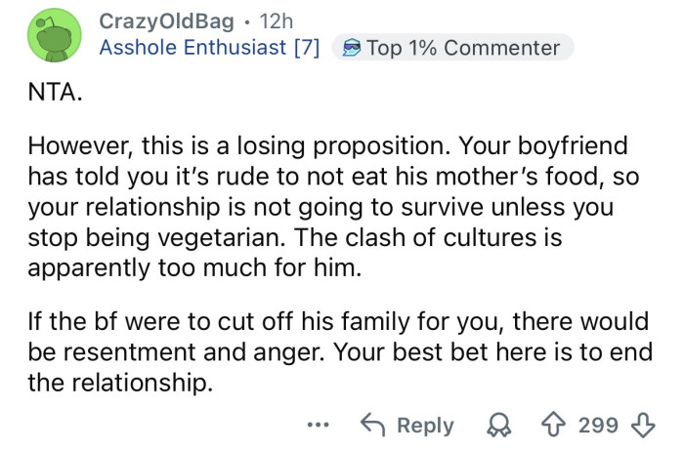
Task: Click the Top 1% Commenter badge label
Action: coord(463,48)
